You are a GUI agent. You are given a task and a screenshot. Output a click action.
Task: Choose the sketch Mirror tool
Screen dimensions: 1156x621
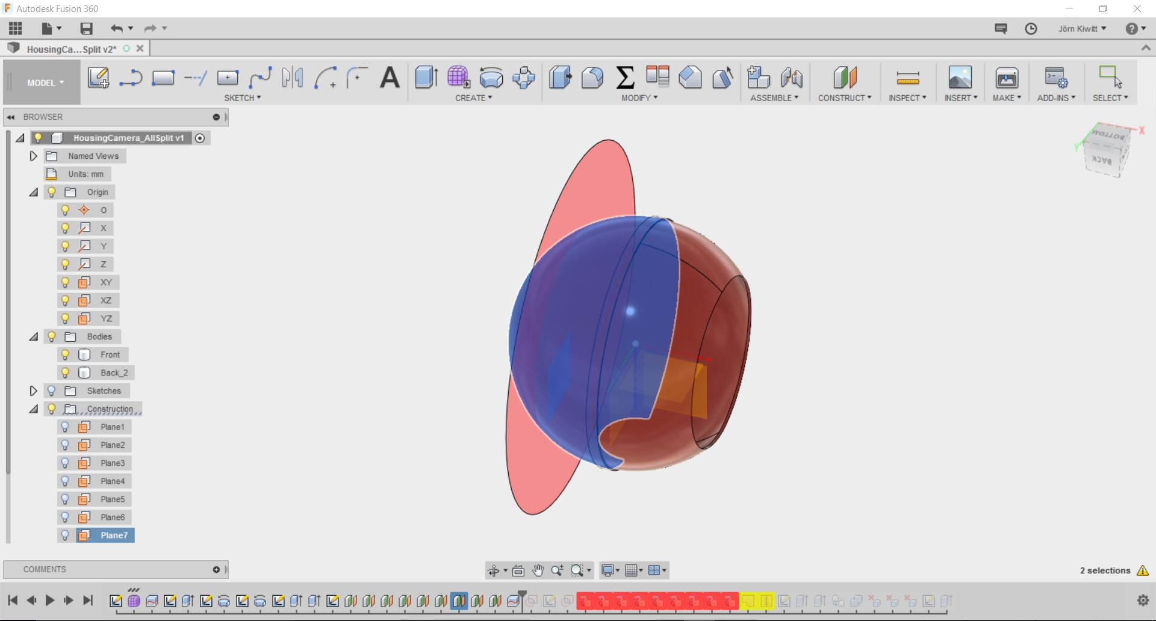tap(293, 78)
